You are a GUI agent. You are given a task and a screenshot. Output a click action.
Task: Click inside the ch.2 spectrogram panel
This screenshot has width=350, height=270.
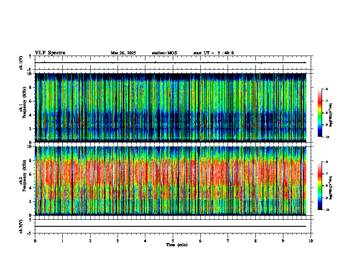(x=171, y=181)
